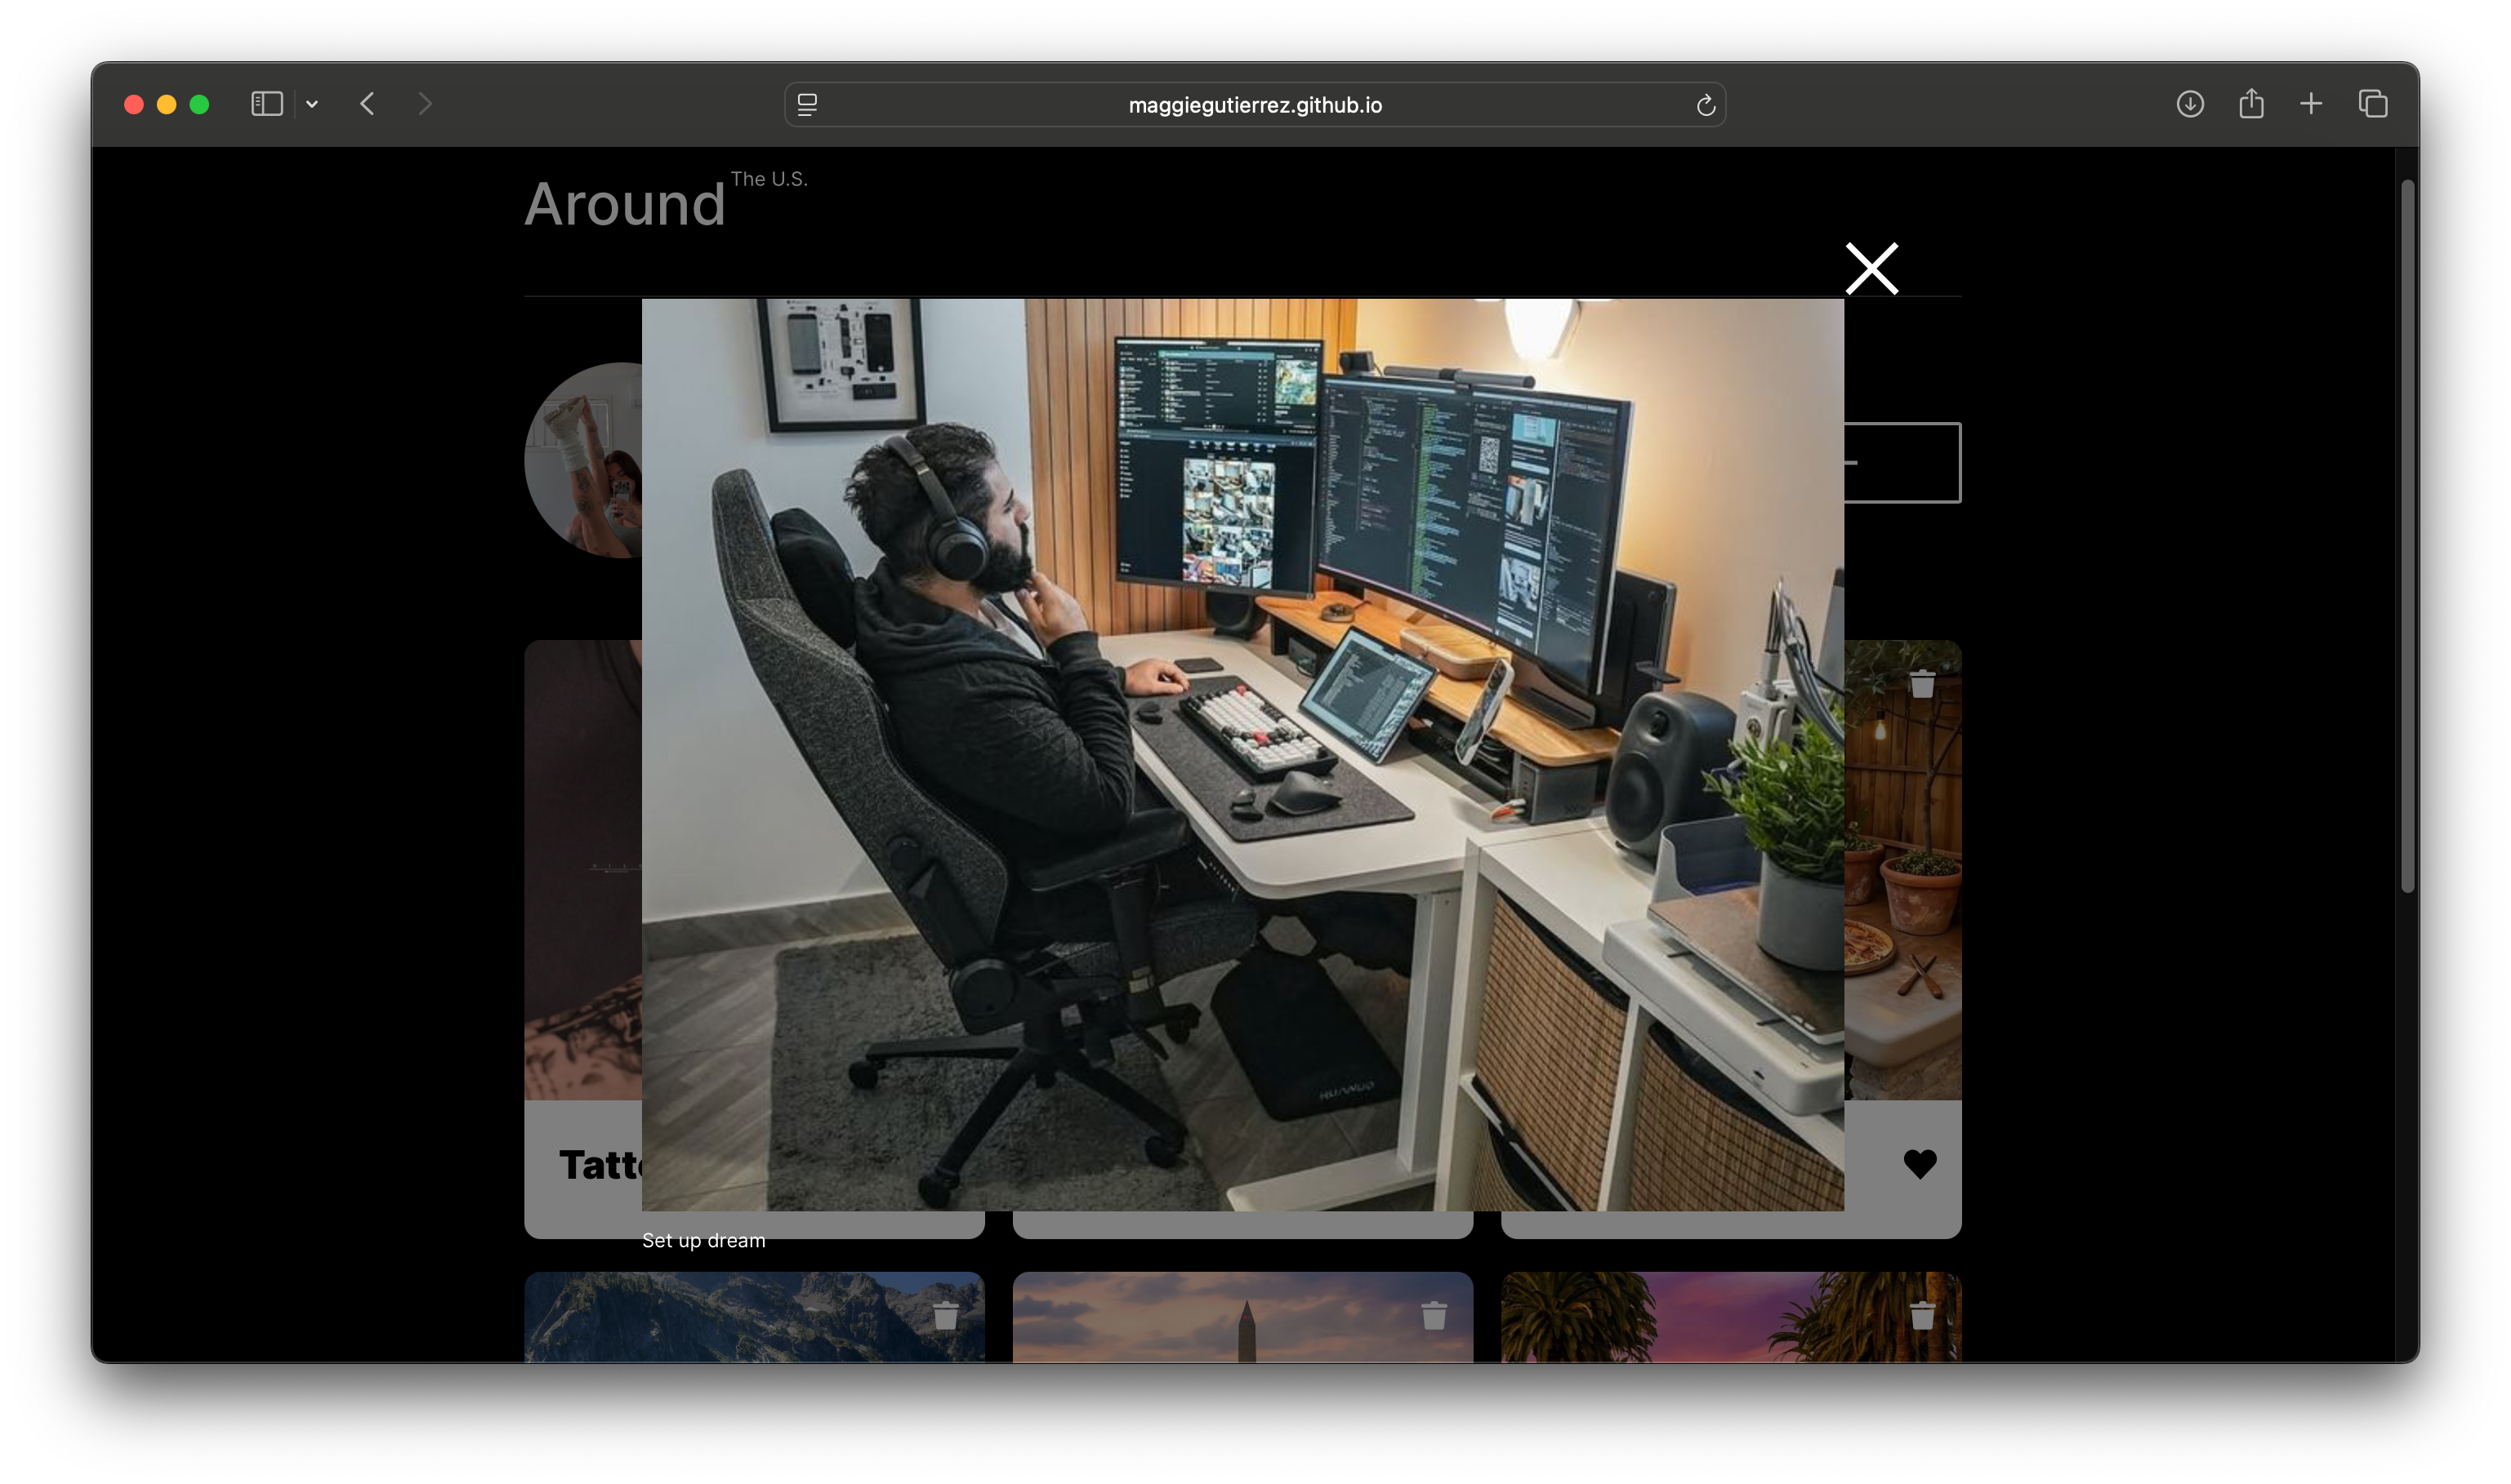Open the page reader menu icon in address bar
The width and height of the screenshot is (2511, 1484).
point(807,105)
